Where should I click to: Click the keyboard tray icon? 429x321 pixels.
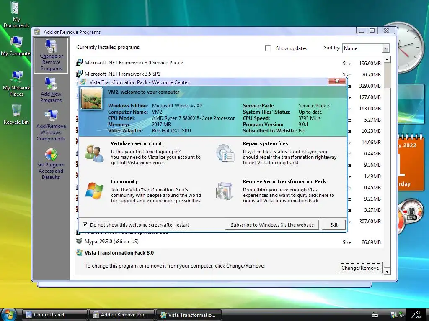click(375, 315)
